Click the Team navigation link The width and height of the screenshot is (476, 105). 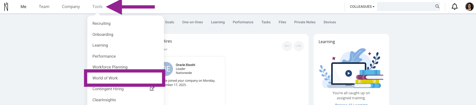click(44, 7)
